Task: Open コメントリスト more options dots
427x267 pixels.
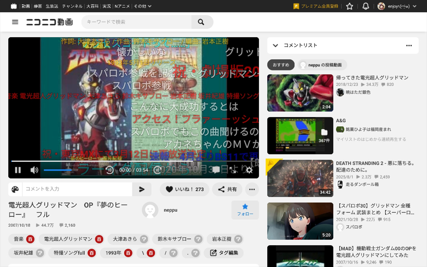Action: pyautogui.click(x=409, y=45)
